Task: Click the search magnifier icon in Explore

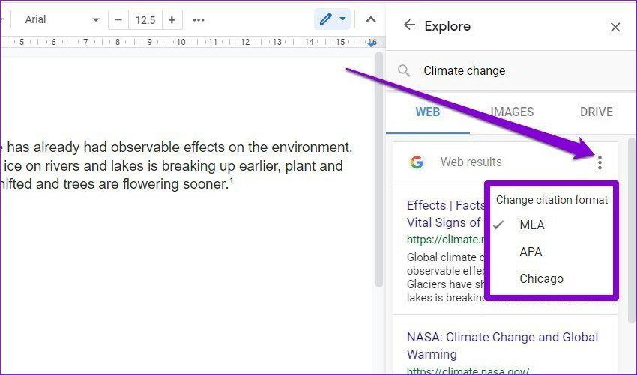Action: [x=404, y=70]
